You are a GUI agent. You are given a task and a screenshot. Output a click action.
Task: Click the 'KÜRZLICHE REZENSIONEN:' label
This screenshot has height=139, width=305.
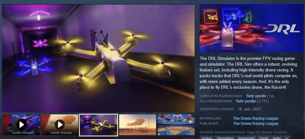(x=221, y=96)
